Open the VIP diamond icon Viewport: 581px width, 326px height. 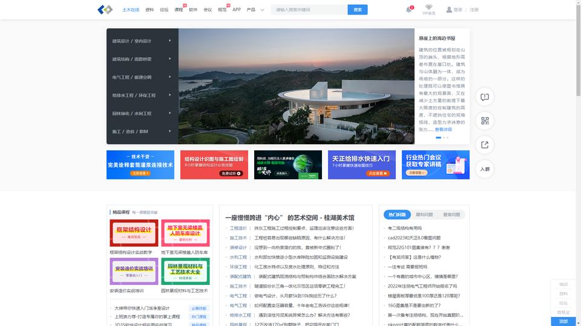[x=428, y=7]
